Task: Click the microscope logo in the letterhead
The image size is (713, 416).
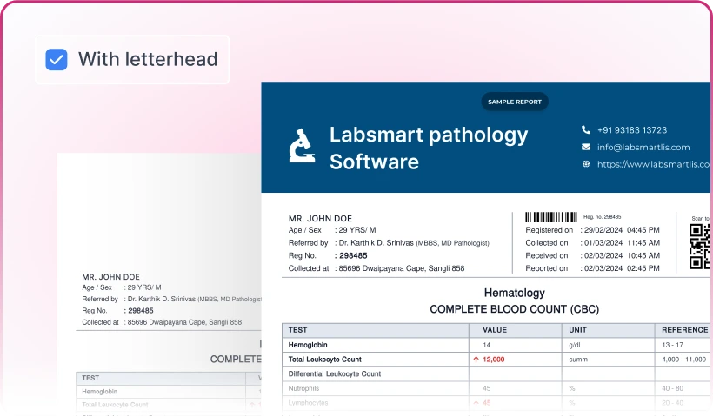Action: pyautogui.click(x=302, y=145)
